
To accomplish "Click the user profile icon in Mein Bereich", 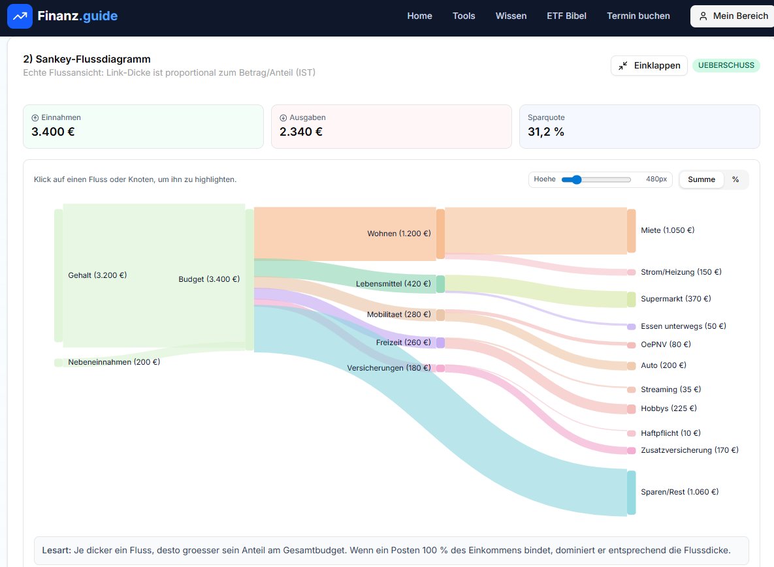I will click(703, 16).
